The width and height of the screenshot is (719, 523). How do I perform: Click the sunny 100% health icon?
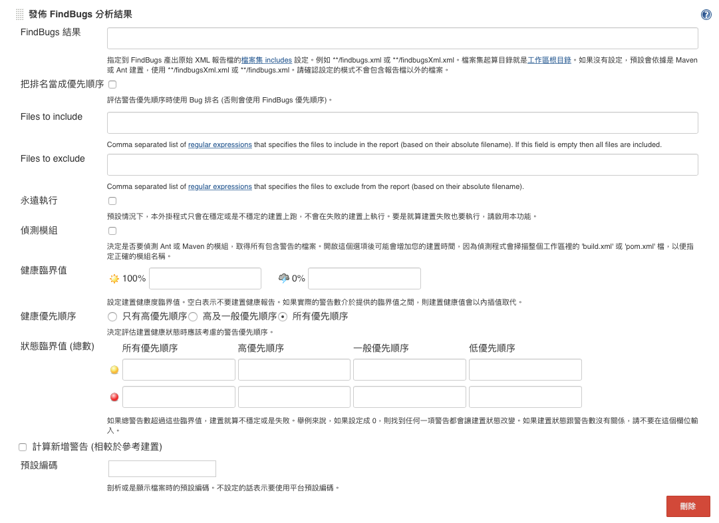pyautogui.click(x=114, y=279)
